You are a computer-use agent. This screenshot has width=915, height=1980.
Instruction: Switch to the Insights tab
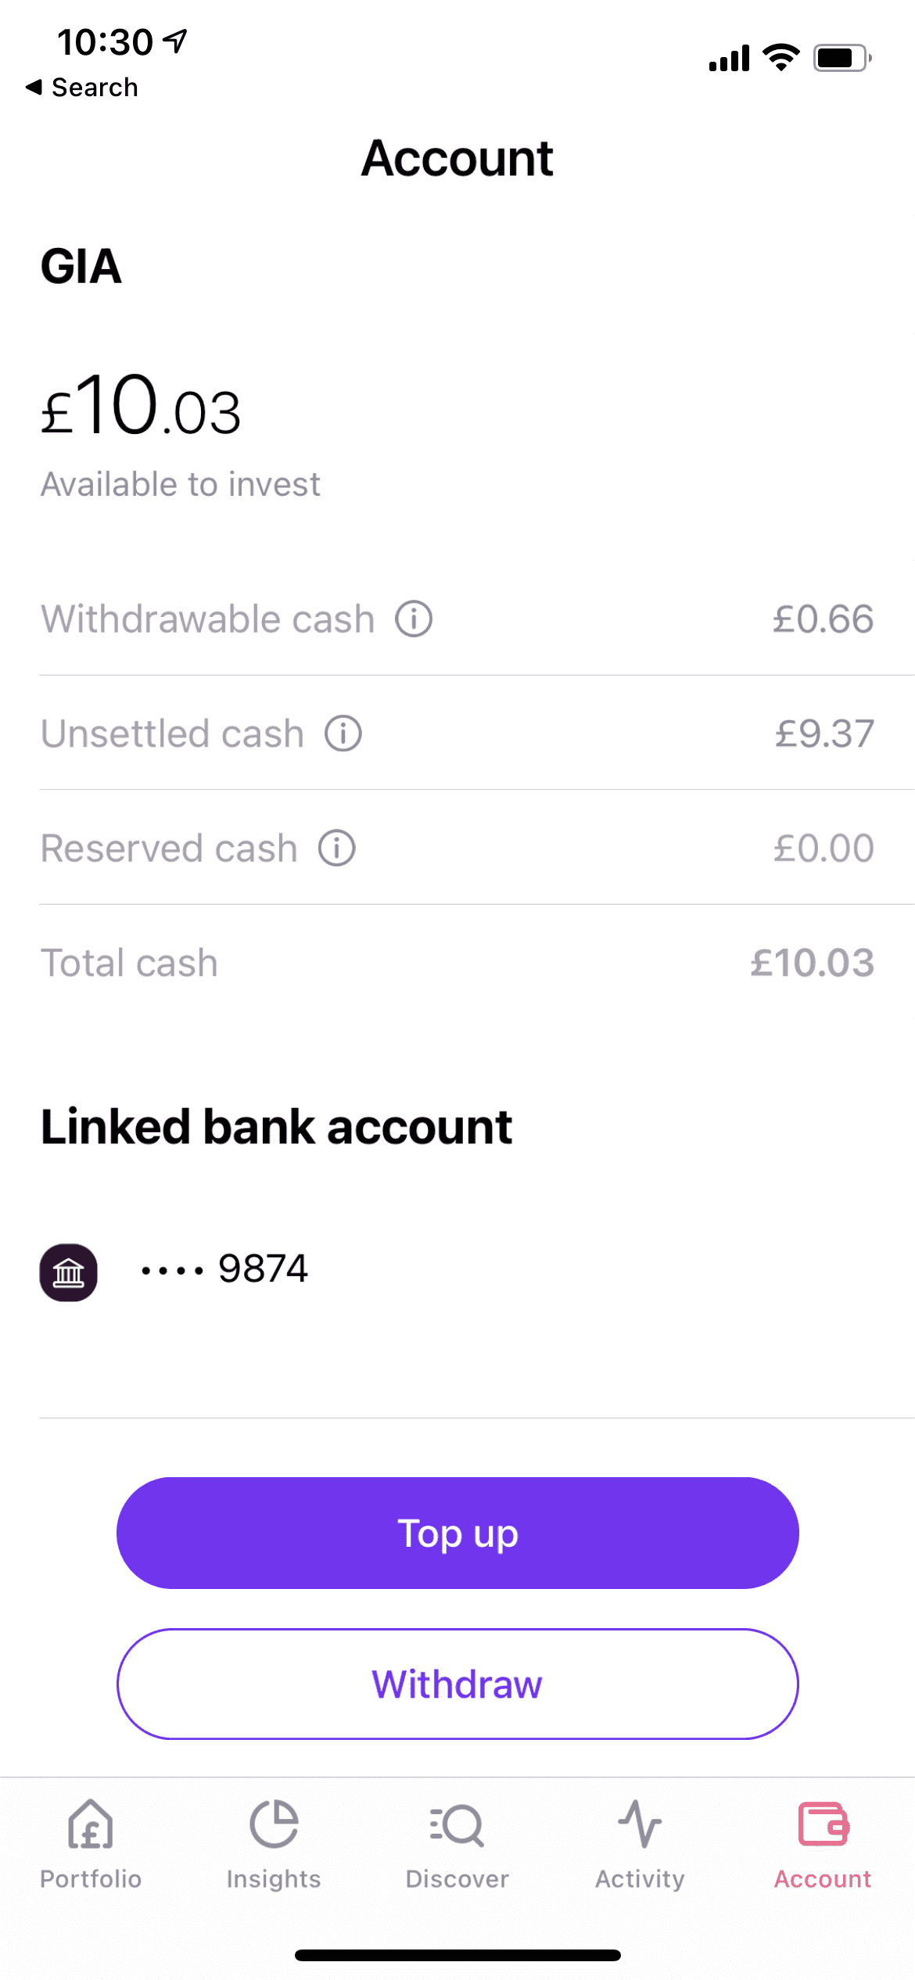(274, 1845)
